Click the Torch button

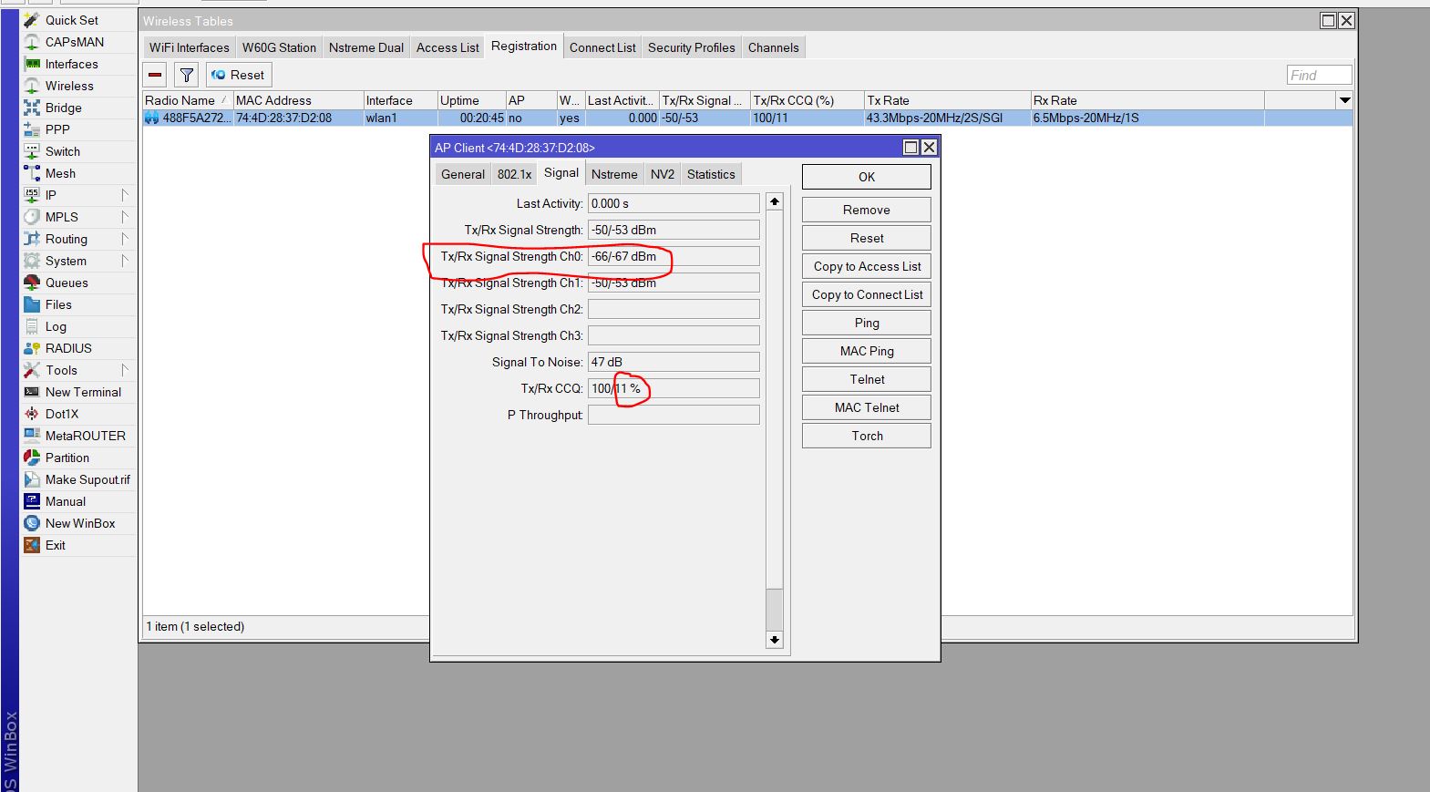[x=867, y=436]
